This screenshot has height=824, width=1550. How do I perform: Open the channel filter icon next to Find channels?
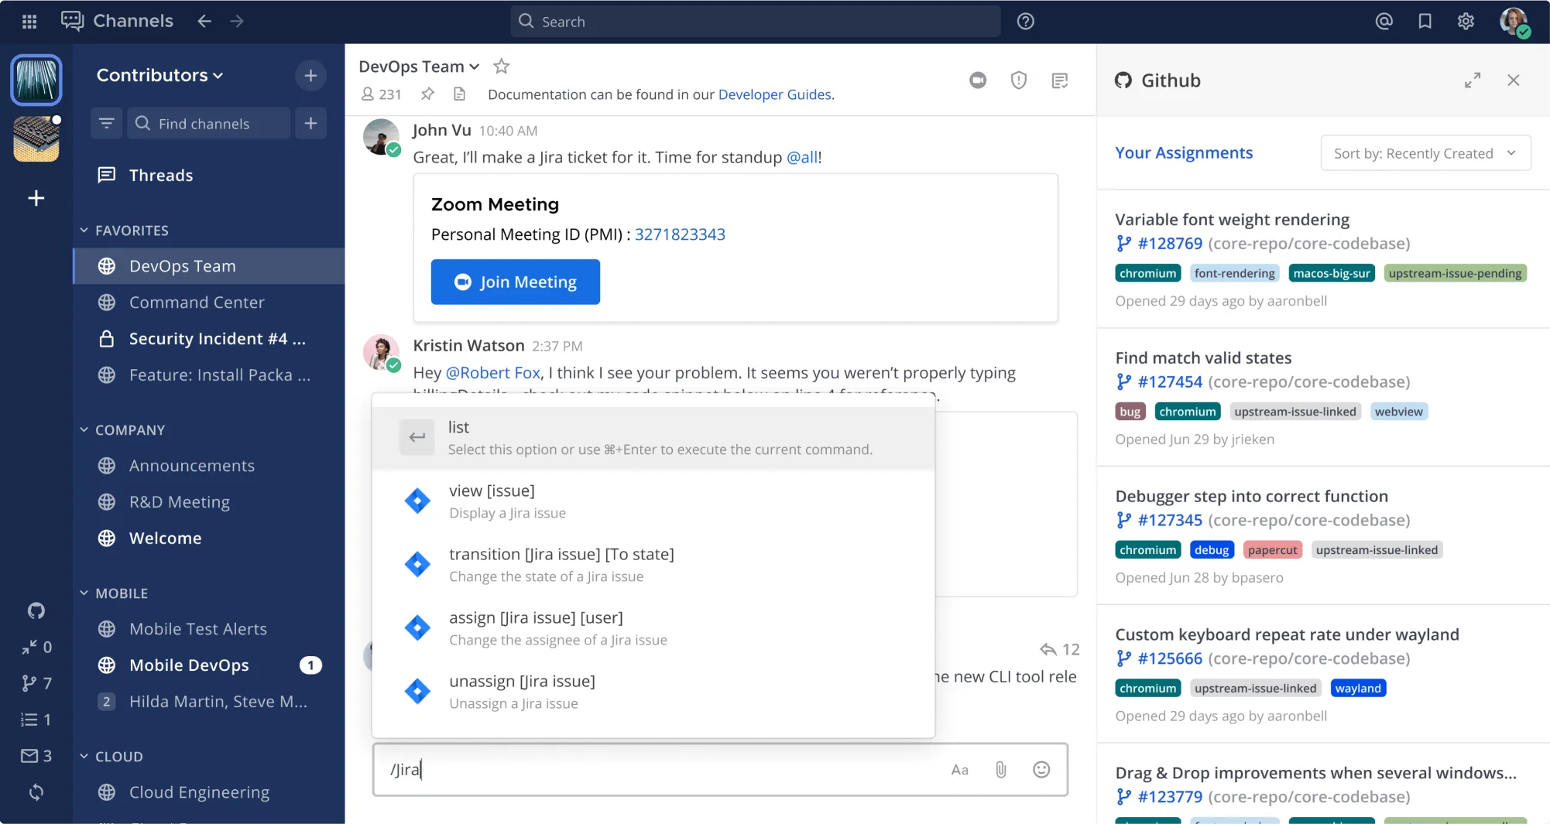(106, 123)
